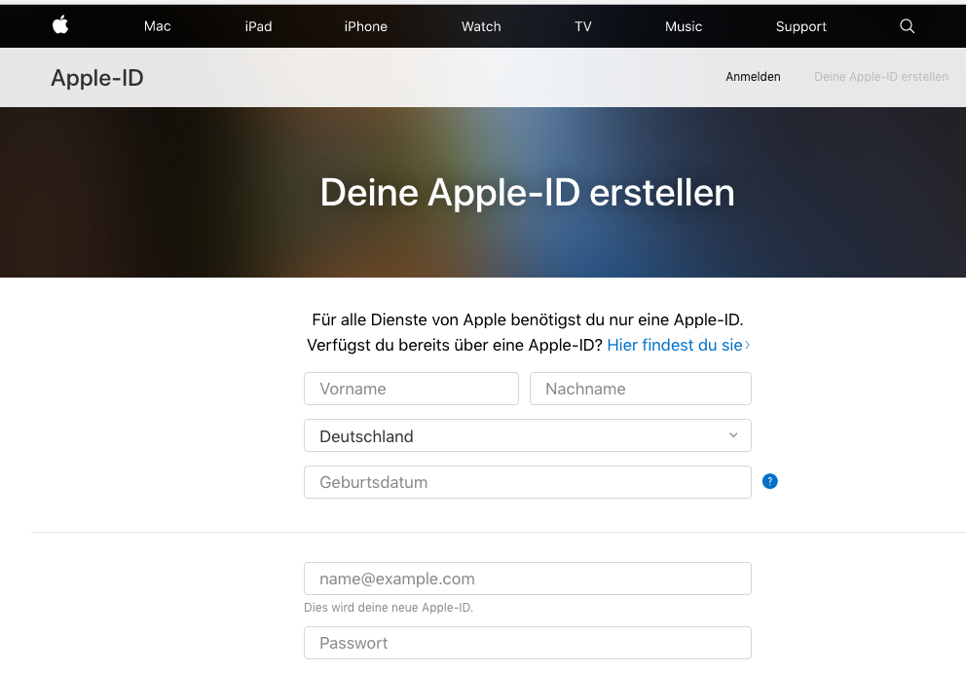Open the iPhone menu item
Viewport: 966px width, 673px height.
(365, 26)
